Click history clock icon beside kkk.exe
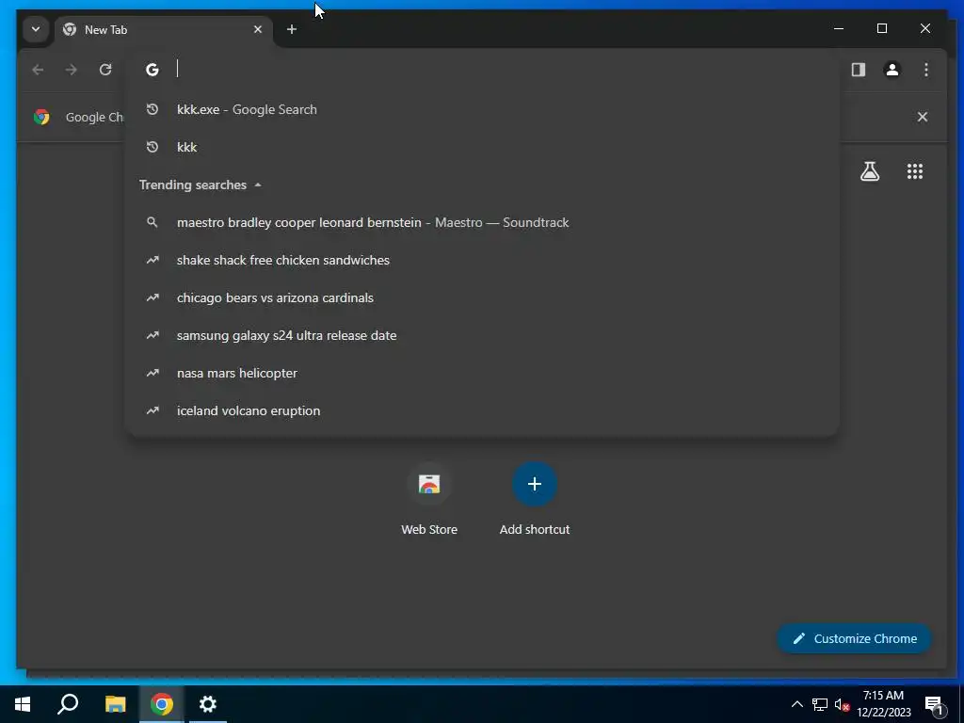 (x=152, y=109)
